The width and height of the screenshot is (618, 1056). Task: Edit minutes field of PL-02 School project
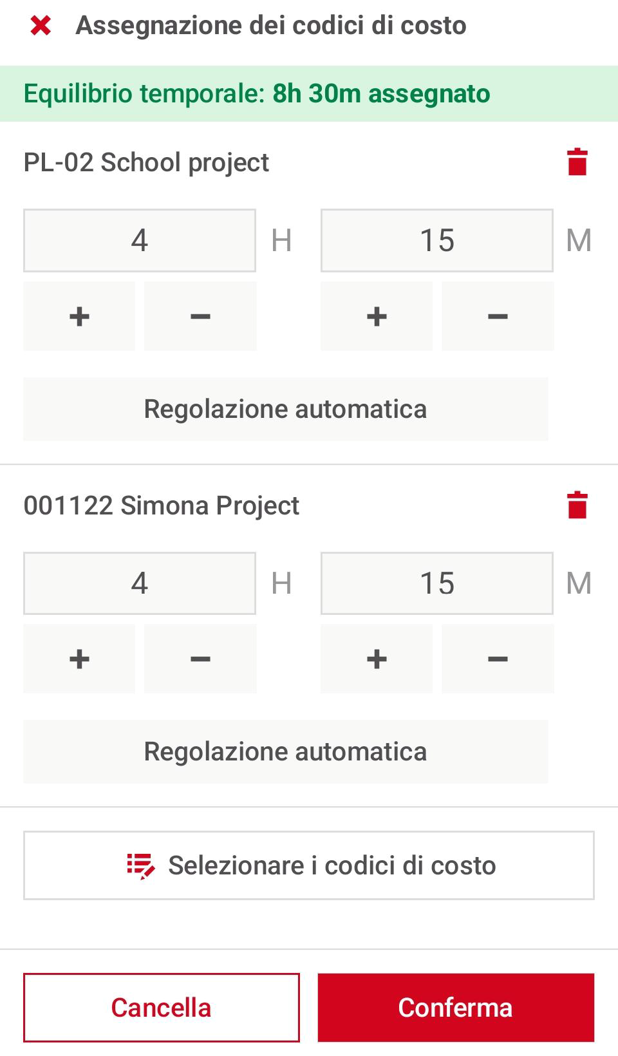(437, 240)
